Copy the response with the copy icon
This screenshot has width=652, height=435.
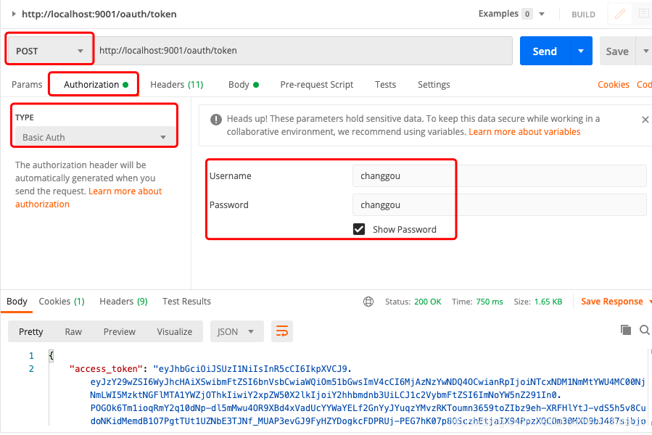(625, 330)
